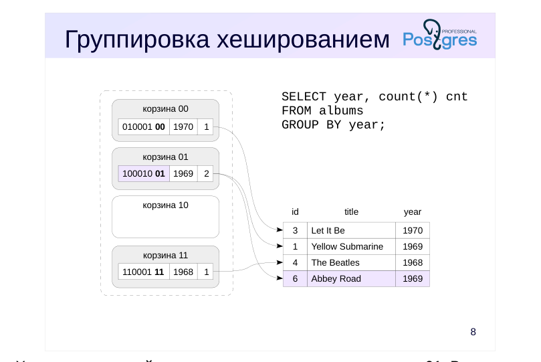Click year 1969 in Yellow Submarine row

(413, 246)
